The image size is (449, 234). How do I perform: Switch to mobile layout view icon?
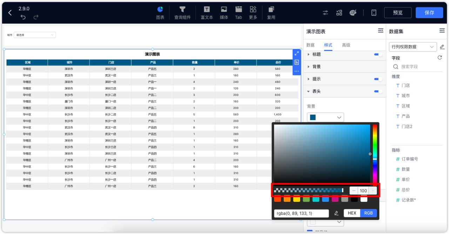[373, 13]
